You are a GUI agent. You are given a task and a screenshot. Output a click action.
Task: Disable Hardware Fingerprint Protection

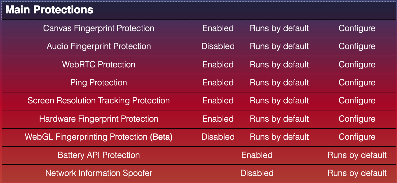(x=218, y=119)
